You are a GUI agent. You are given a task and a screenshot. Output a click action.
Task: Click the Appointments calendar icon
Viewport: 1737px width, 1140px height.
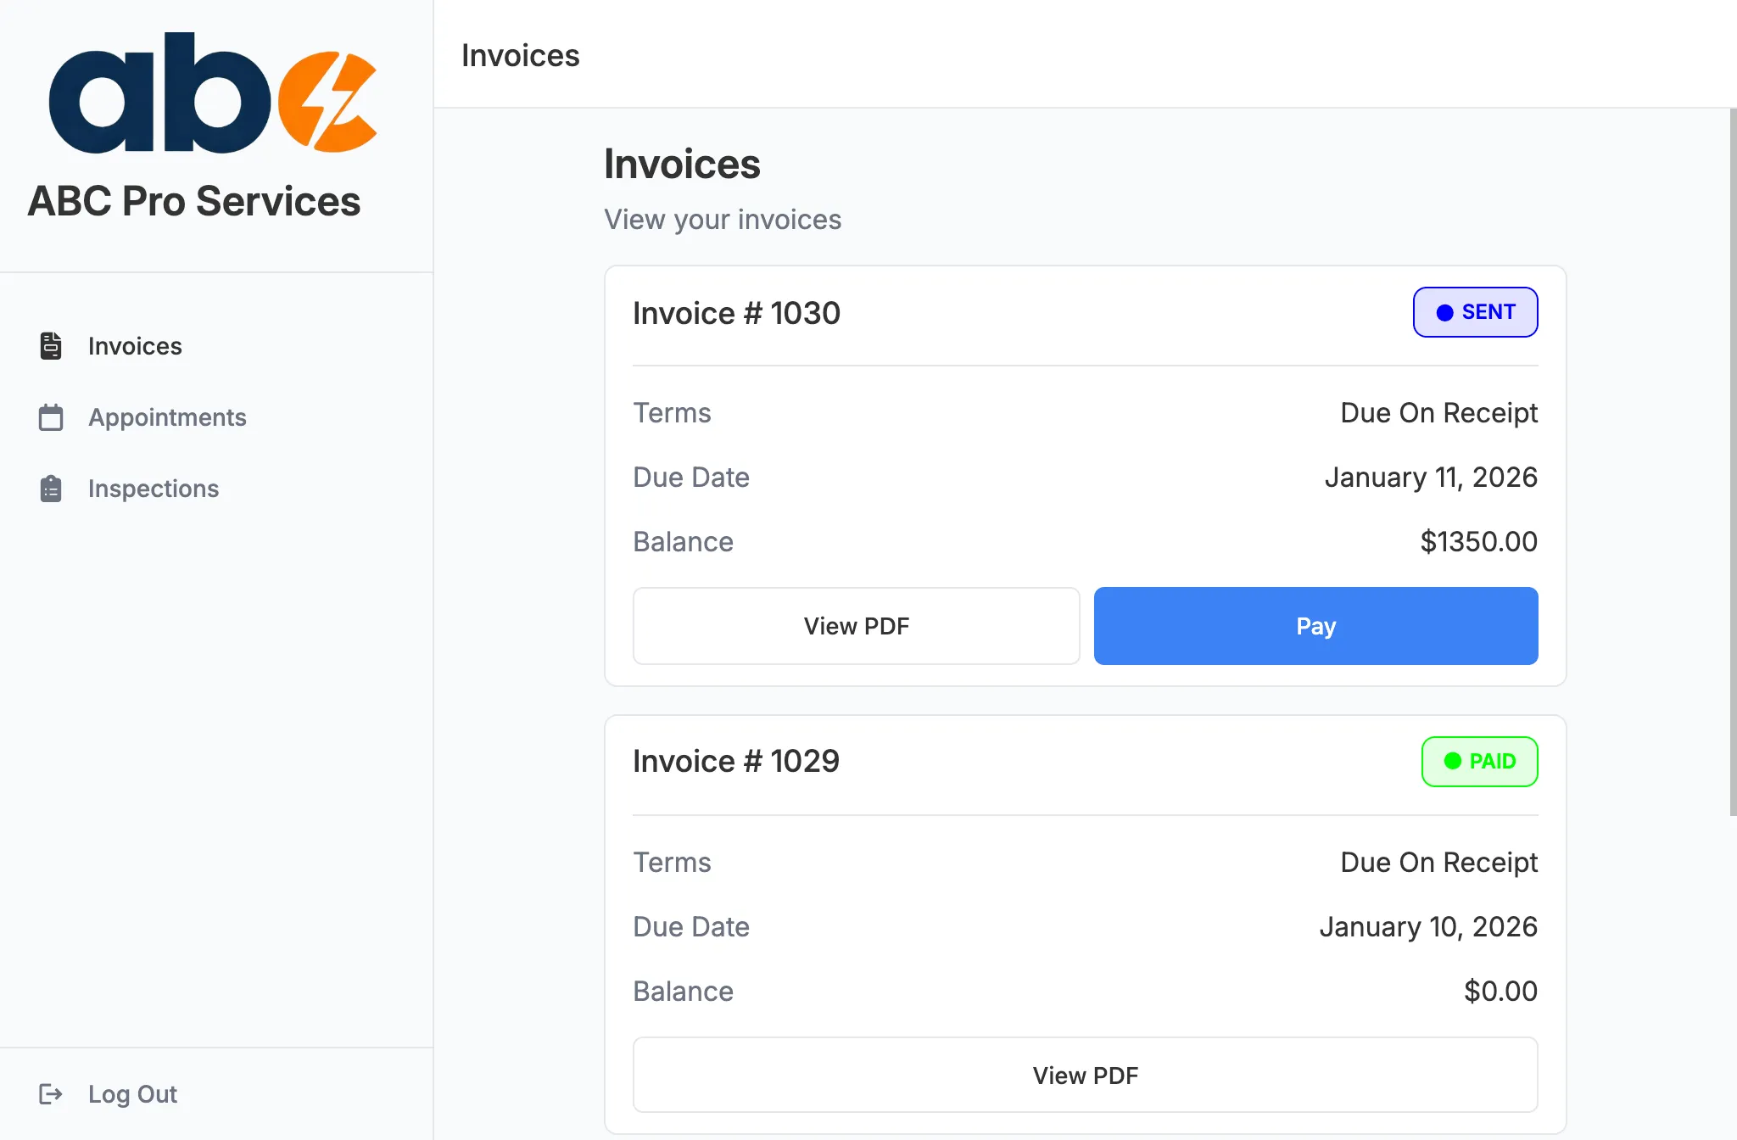click(x=50, y=417)
